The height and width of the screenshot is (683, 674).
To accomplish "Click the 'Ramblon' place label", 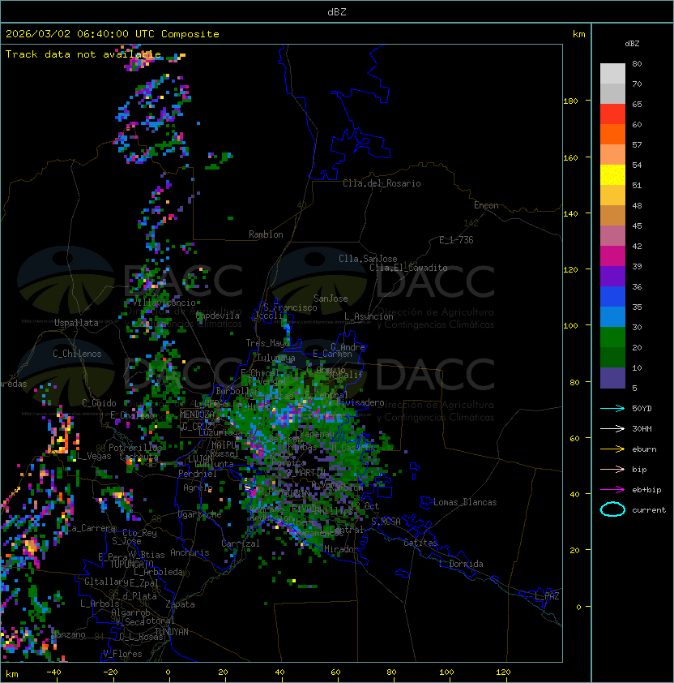I will [x=266, y=234].
